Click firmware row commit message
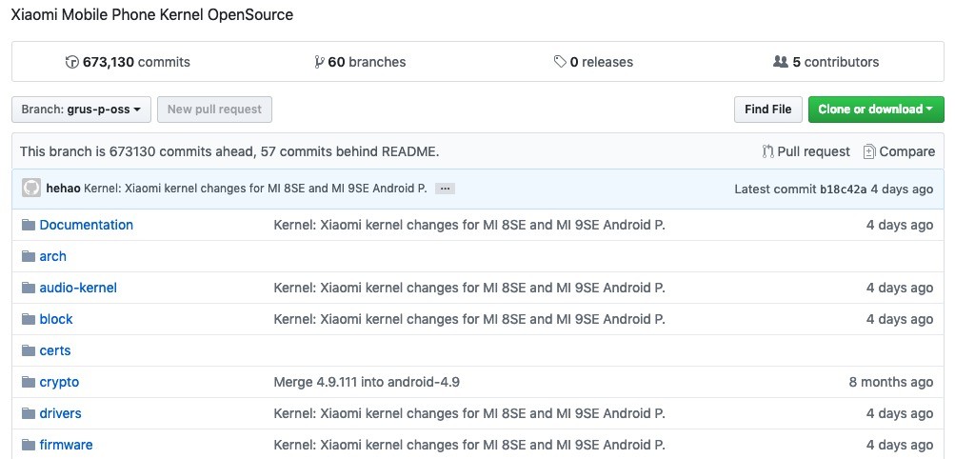 (469, 445)
